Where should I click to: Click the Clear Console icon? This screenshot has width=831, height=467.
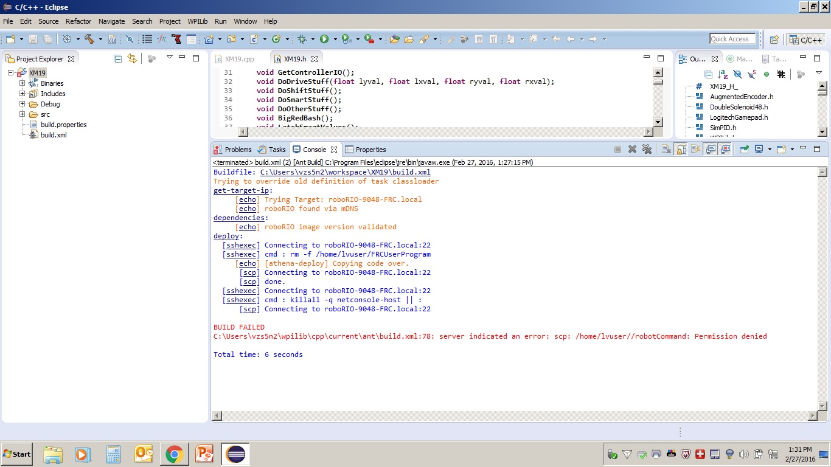(x=666, y=149)
